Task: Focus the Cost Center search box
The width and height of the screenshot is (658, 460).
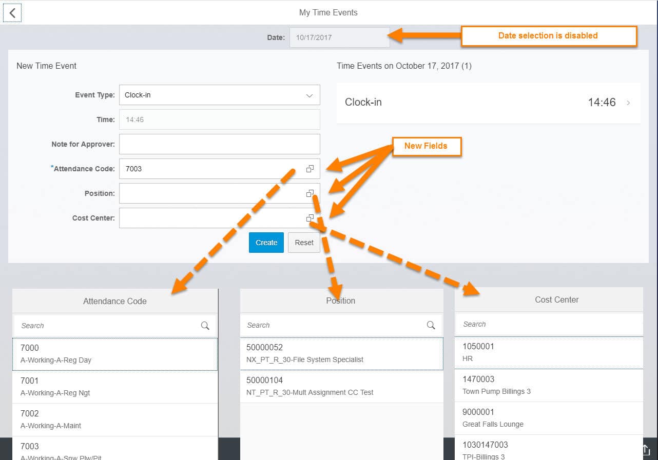Action: point(548,324)
